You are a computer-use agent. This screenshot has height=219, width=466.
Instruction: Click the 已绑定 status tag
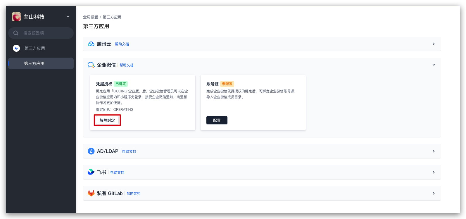click(121, 84)
